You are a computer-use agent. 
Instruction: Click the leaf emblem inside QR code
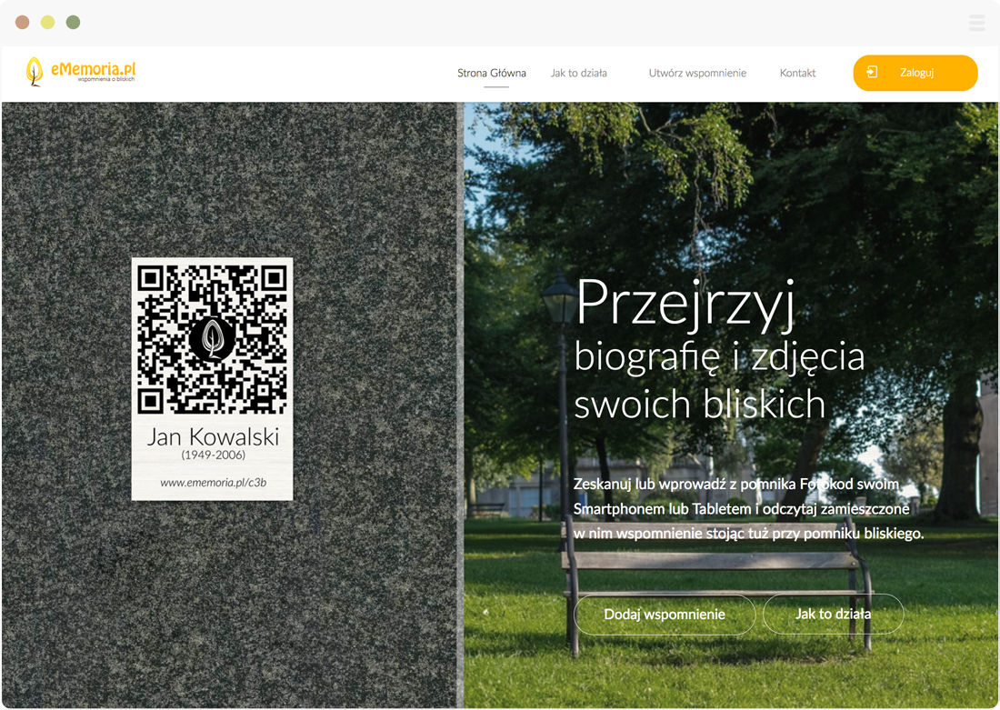[x=213, y=338]
